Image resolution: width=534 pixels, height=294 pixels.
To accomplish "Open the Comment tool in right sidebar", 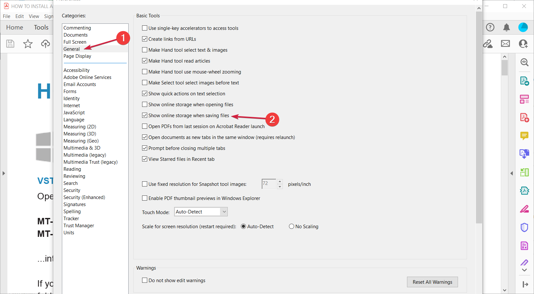I will coord(524,136).
